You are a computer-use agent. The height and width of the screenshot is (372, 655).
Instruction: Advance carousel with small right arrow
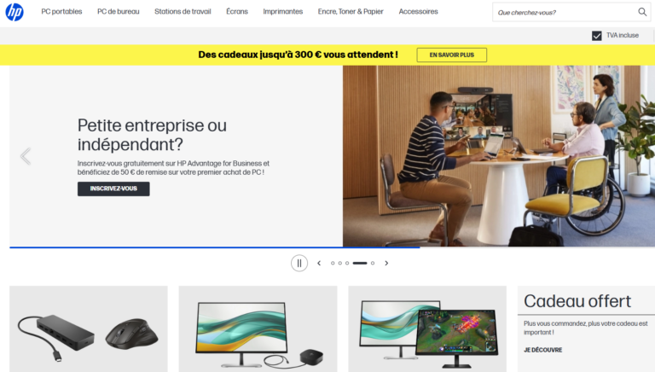pos(386,264)
